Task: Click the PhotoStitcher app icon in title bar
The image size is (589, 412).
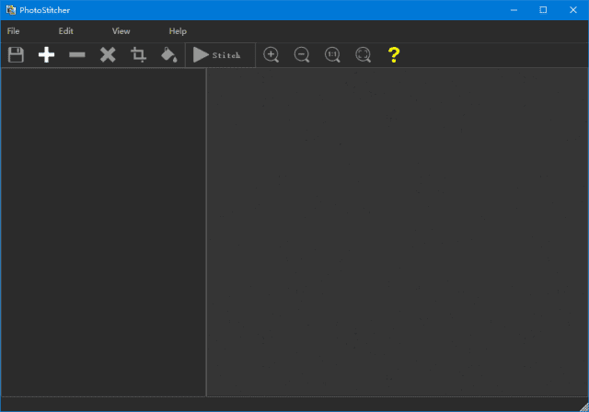Action: pyautogui.click(x=11, y=10)
